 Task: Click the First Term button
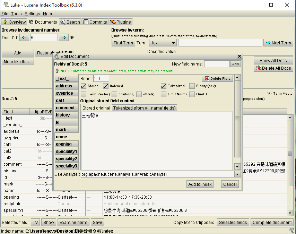tap(123, 43)
